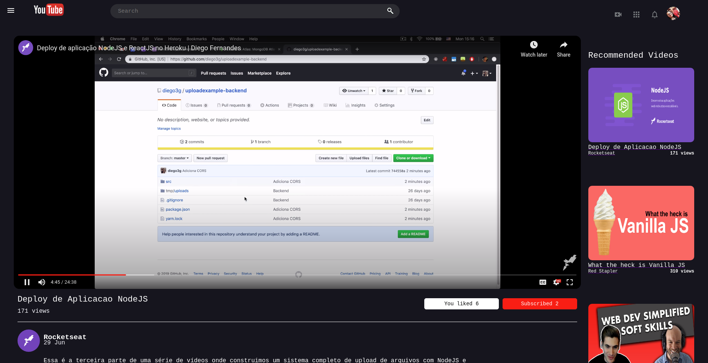The width and height of the screenshot is (708, 363).
Task: Open the create video camera icon
Action: point(618,15)
